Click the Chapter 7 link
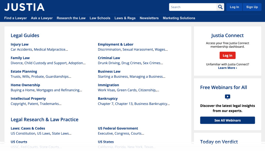The width and height of the screenshot is (265, 151). click(106, 104)
